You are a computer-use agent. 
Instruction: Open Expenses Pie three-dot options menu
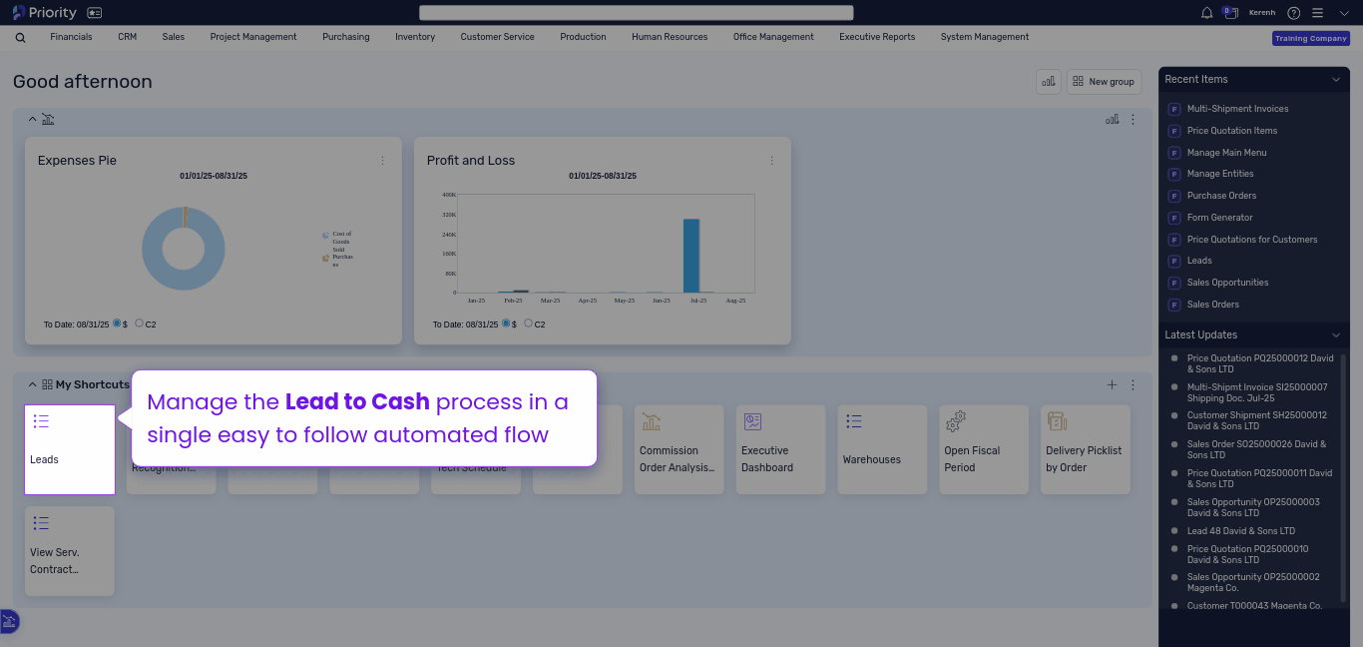382,161
